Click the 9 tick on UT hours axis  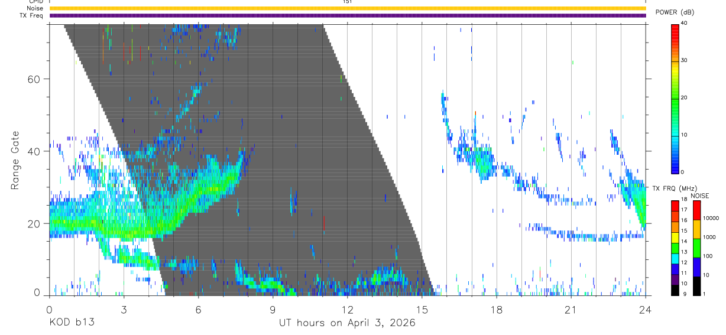(x=273, y=310)
